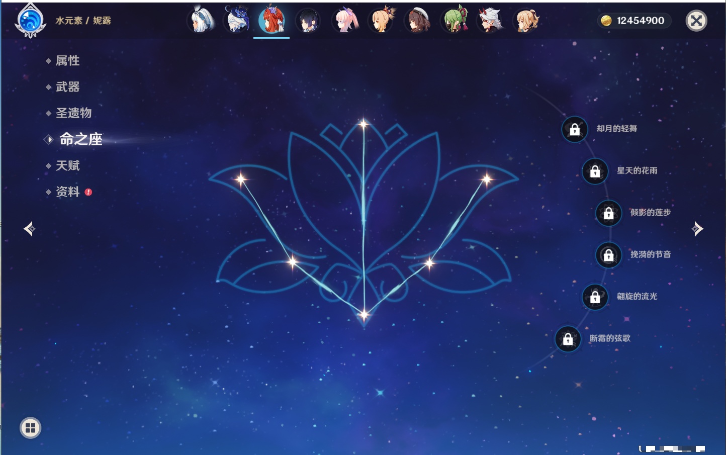Click the topmost star of the lotus constellation
The height and width of the screenshot is (455, 726).
click(364, 123)
